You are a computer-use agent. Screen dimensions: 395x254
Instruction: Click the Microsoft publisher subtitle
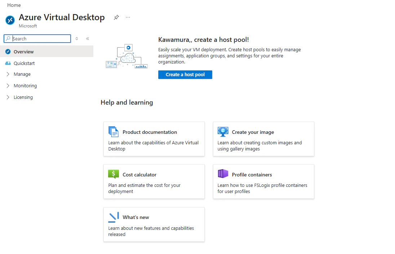coord(28,26)
